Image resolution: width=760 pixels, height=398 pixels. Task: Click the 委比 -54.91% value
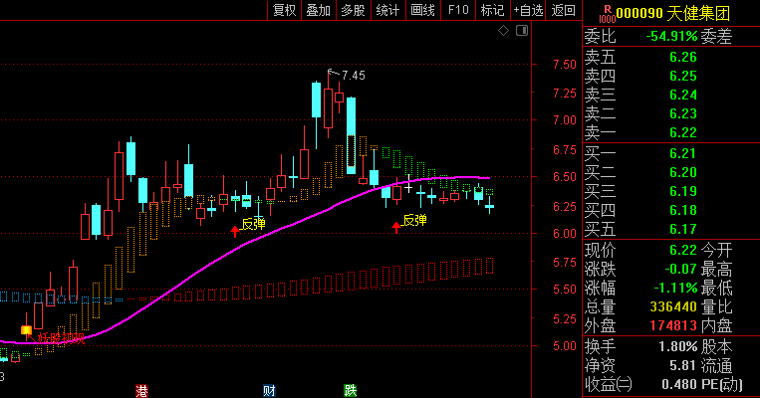671,36
